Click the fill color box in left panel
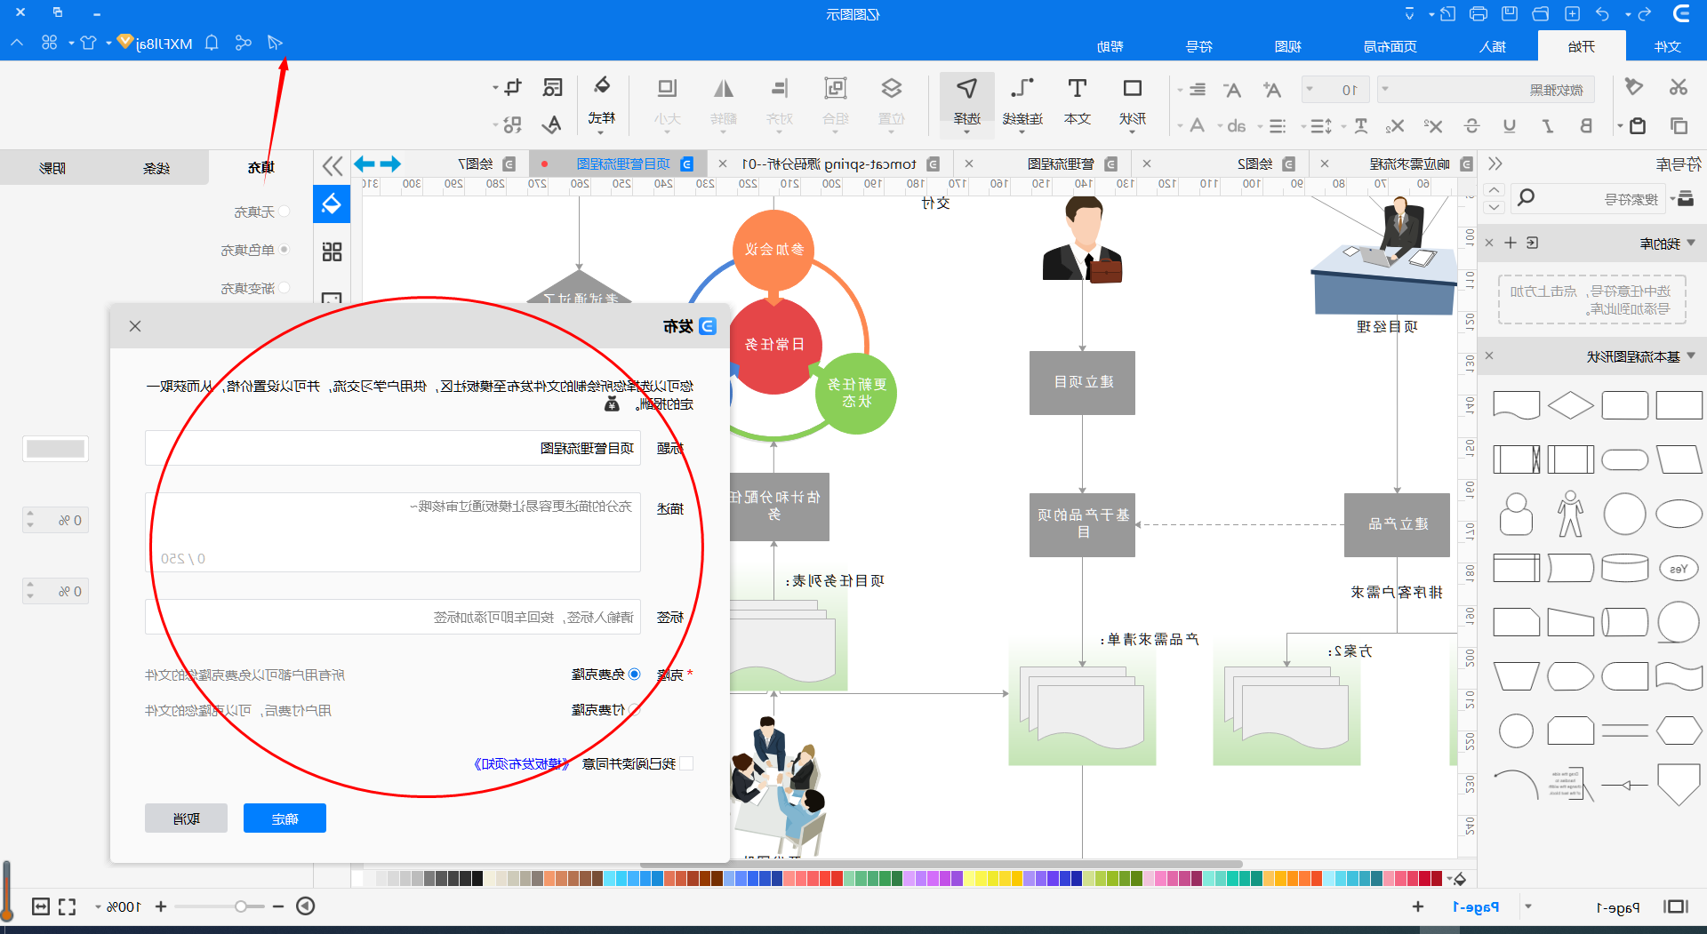Screen dimensions: 1707x934 tap(55, 449)
